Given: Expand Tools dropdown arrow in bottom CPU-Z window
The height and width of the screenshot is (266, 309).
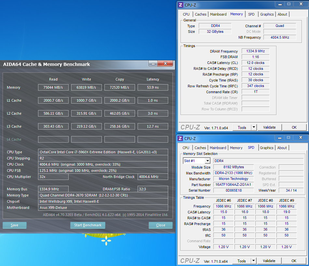Looking at the screenshot, I should tap(253, 261).
